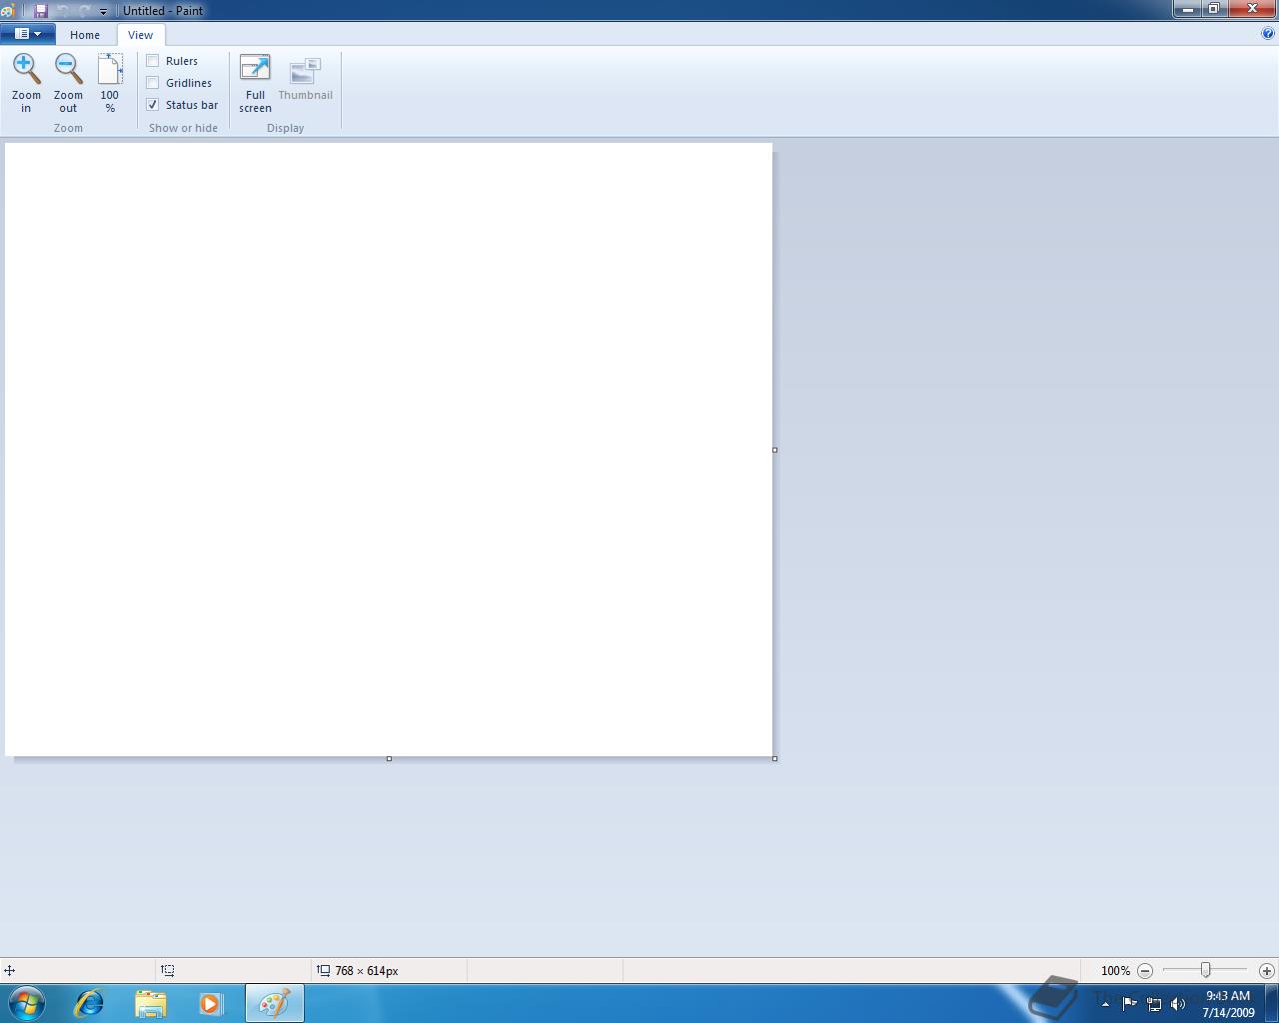Image resolution: width=1279 pixels, height=1023 pixels.
Task: Click the status bar zoom-in plus button
Action: [1266, 971]
